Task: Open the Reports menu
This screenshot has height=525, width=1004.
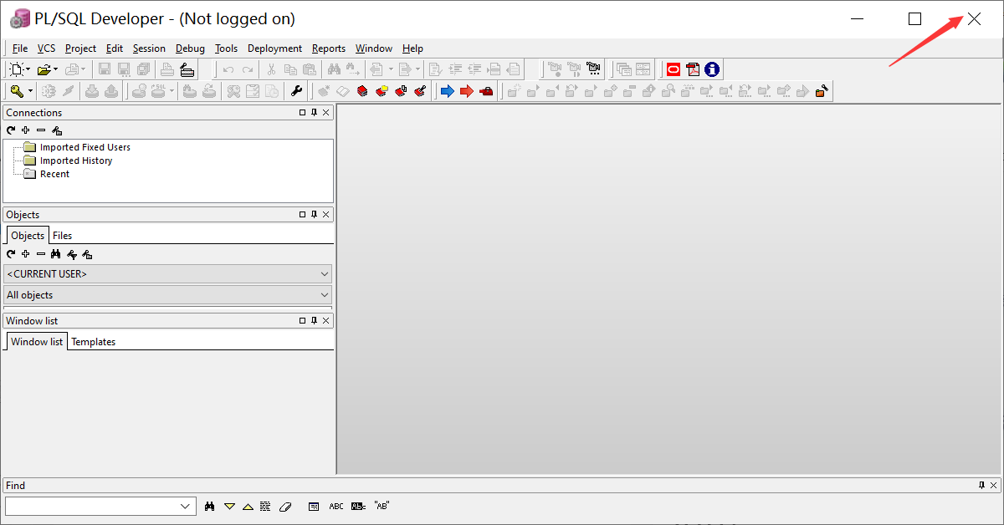Action: point(329,48)
